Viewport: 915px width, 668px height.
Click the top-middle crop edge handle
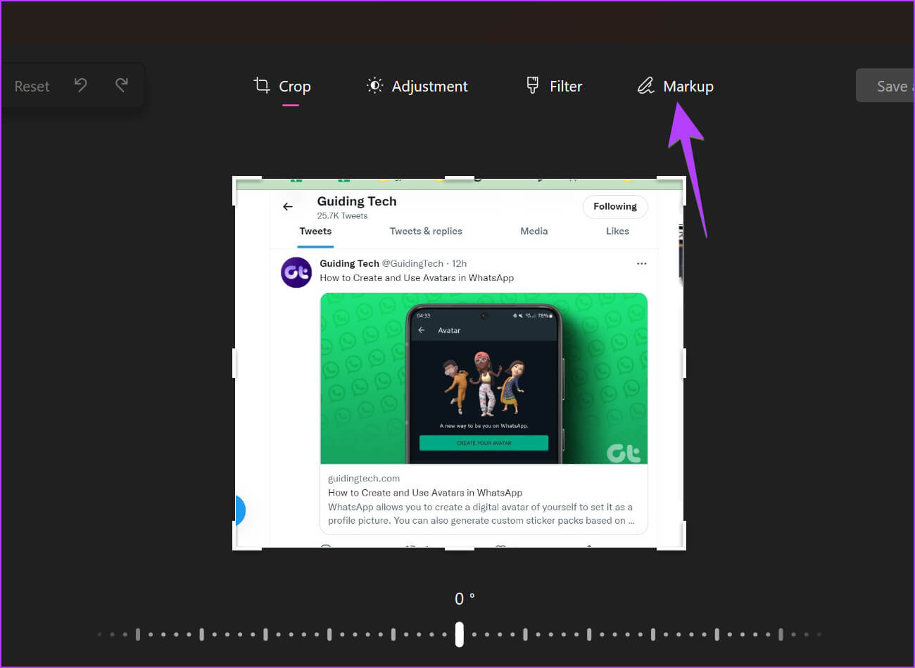pyautogui.click(x=460, y=178)
